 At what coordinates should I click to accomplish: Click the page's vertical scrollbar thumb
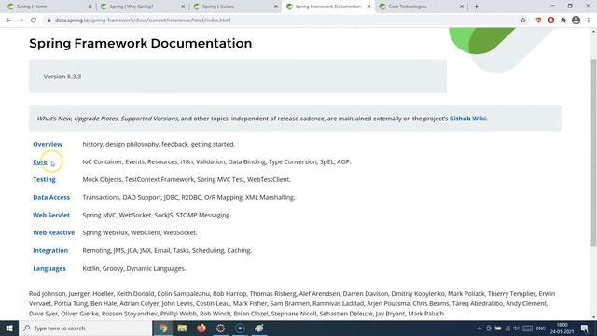[593, 152]
